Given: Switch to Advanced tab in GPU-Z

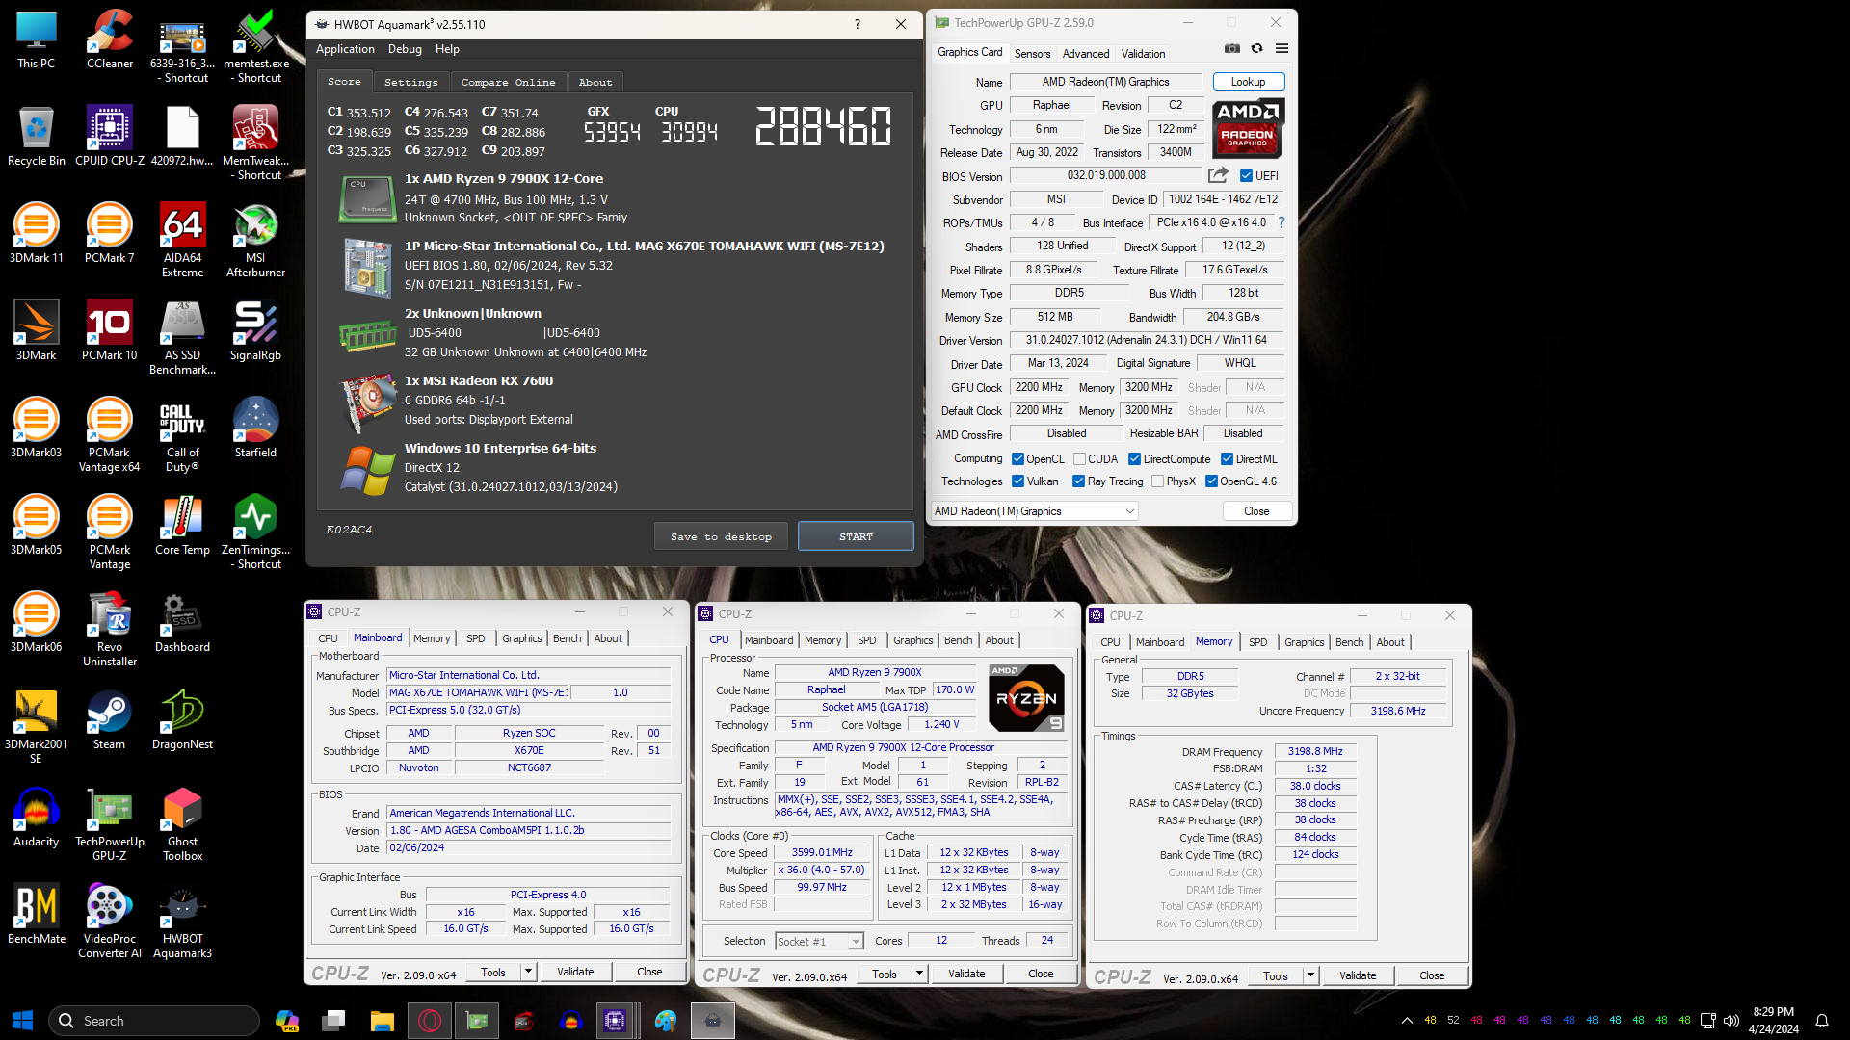Looking at the screenshot, I should (1086, 54).
